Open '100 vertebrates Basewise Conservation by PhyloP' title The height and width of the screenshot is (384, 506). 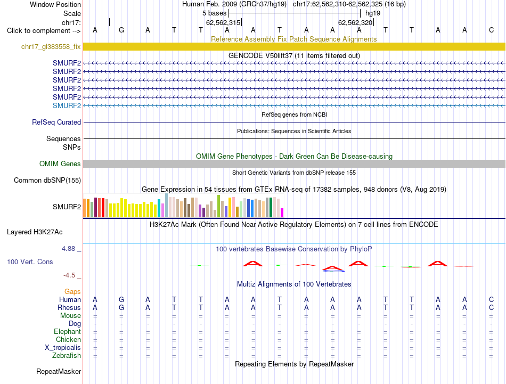(293, 249)
